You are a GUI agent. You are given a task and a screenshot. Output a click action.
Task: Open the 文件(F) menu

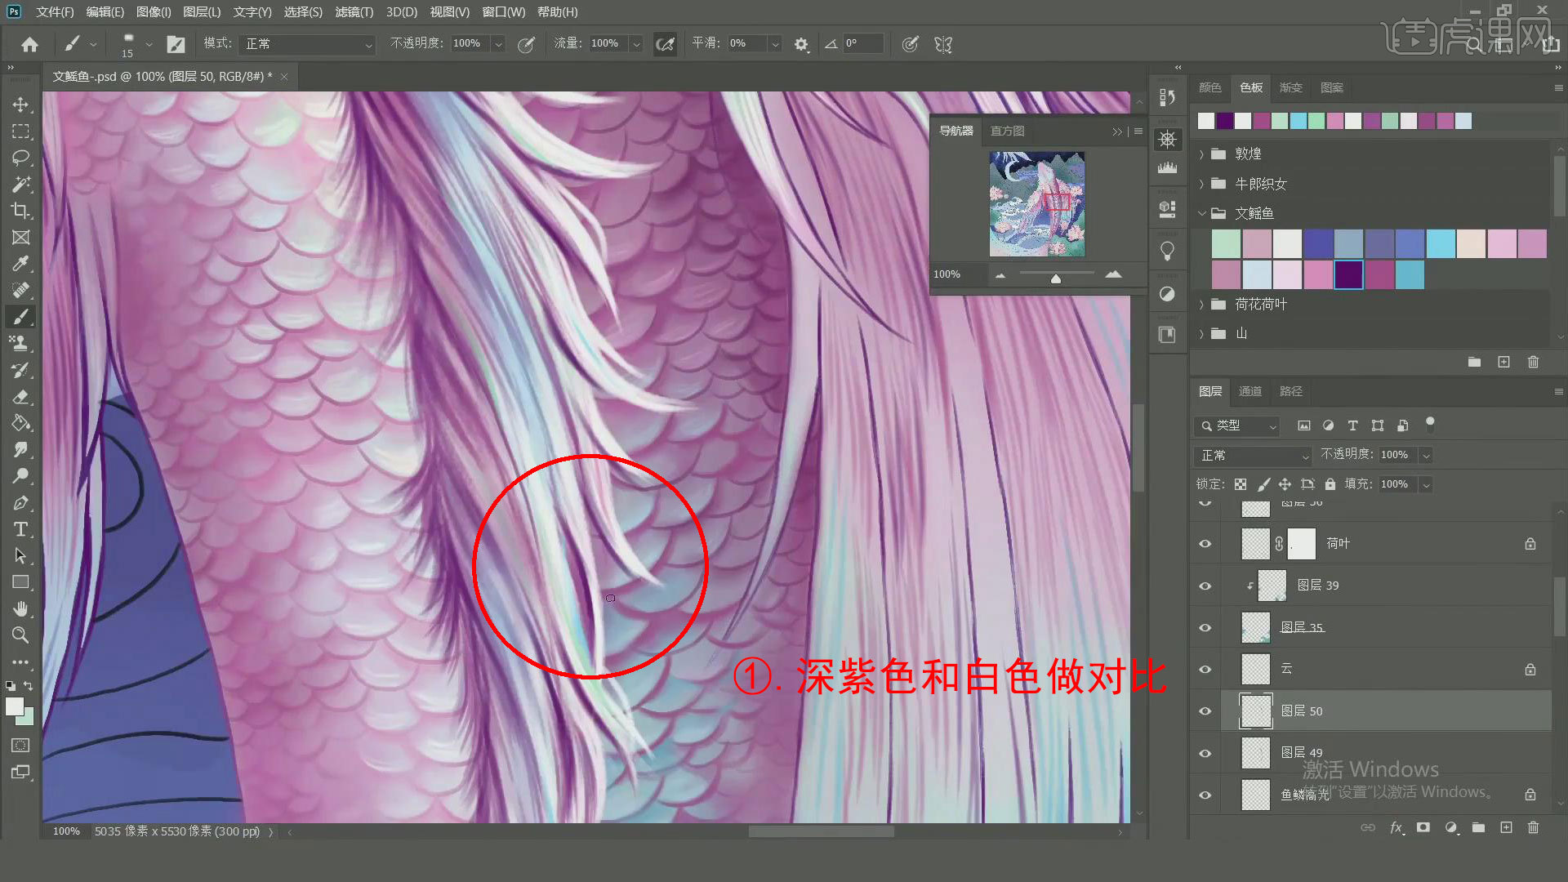coord(55,12)
